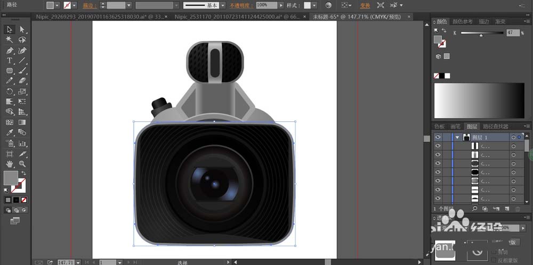Open fill color dropdown in control bar

pos(57,5)
